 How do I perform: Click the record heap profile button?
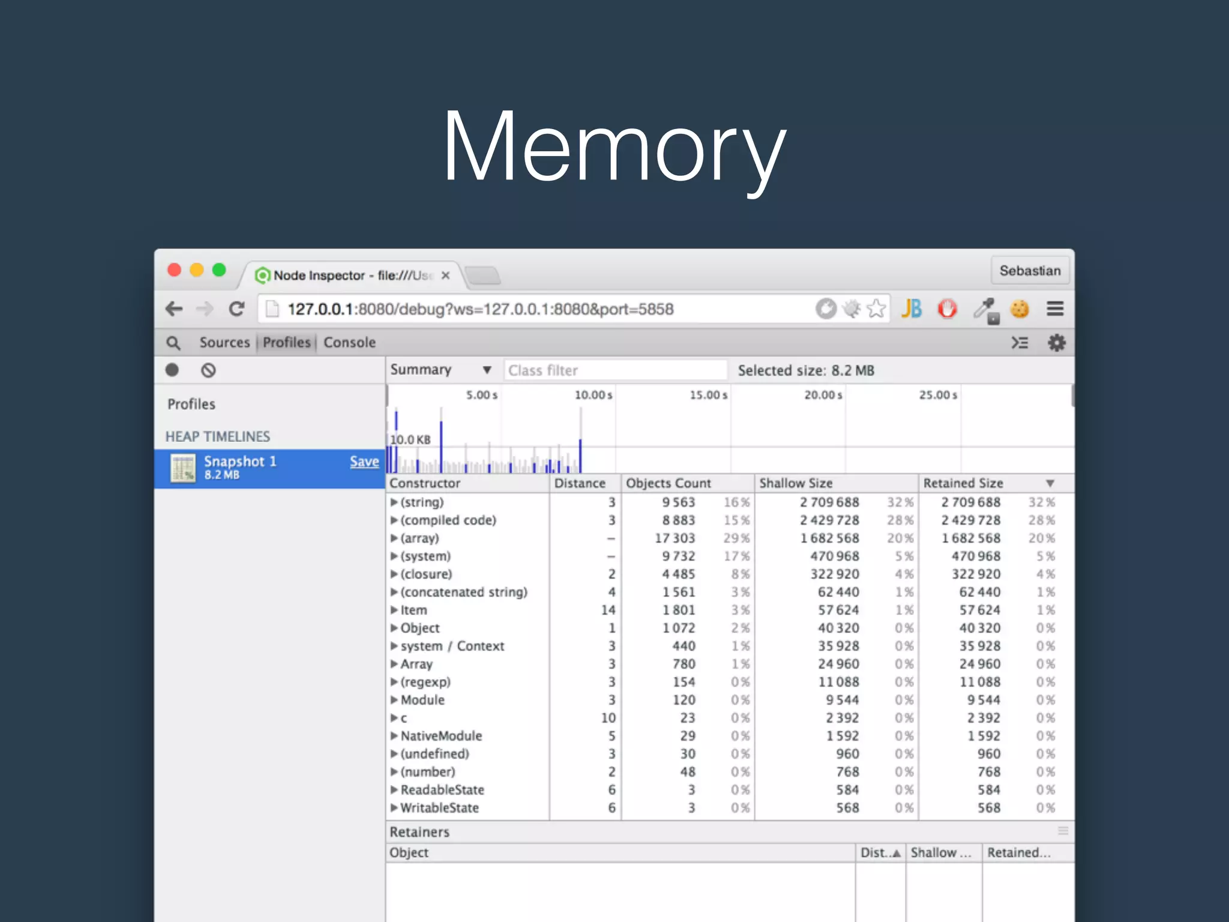tap(172, 370)
